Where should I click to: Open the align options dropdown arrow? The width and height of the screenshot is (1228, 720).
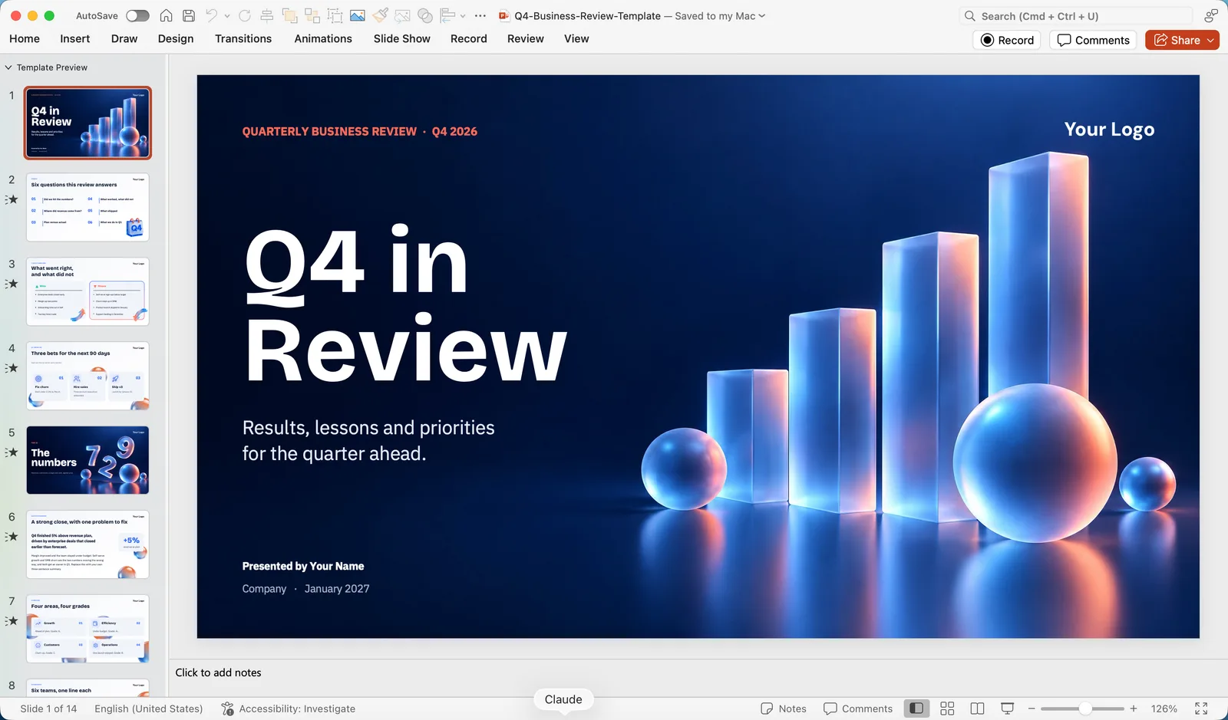click(463, 16)
